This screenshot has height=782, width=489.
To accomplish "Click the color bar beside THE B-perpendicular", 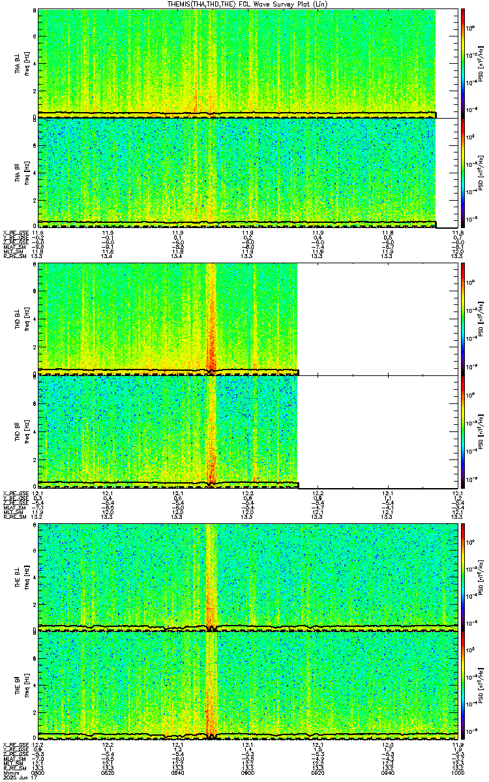I will click(462, 577).
